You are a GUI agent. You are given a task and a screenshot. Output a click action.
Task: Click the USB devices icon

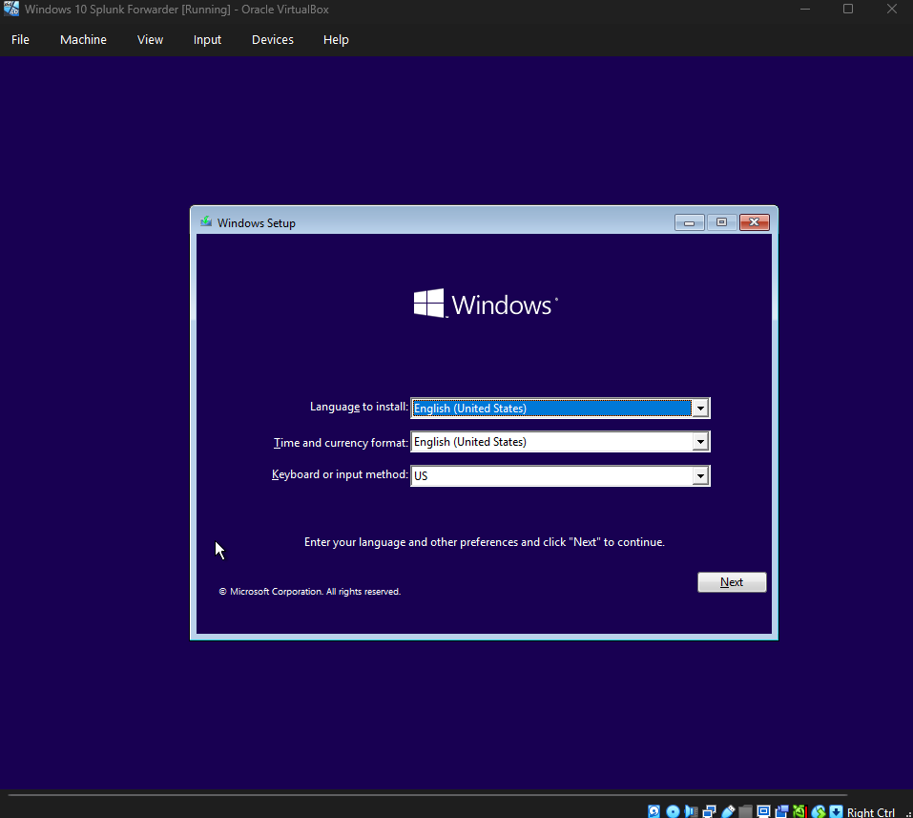(727, 810)
